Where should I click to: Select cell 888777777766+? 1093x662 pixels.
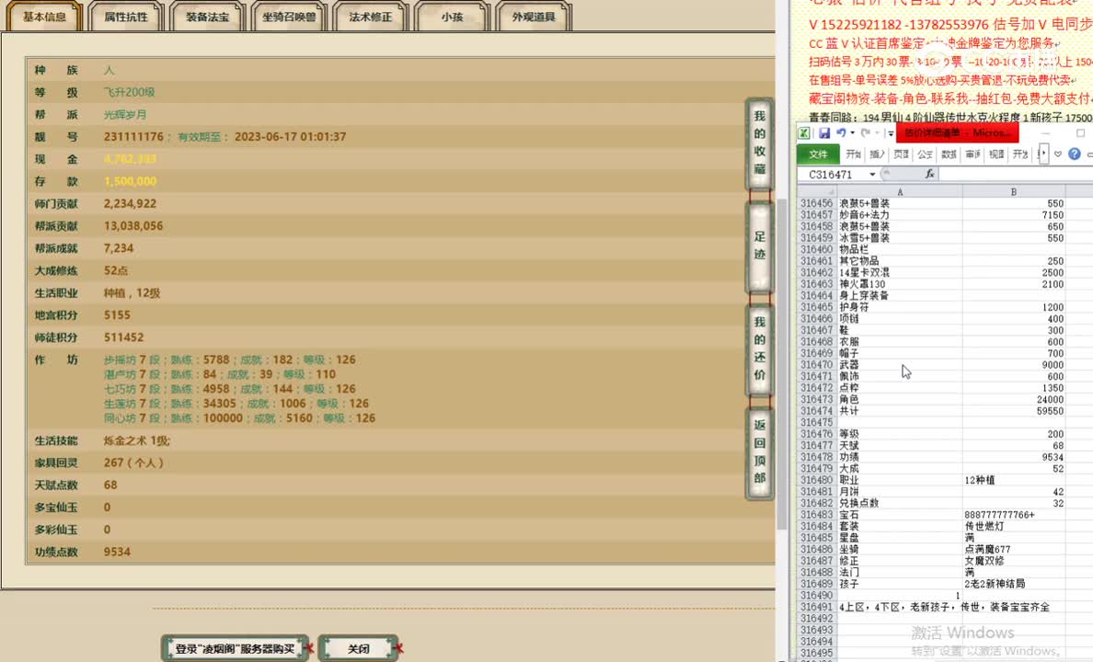[x=1014, y=514]
